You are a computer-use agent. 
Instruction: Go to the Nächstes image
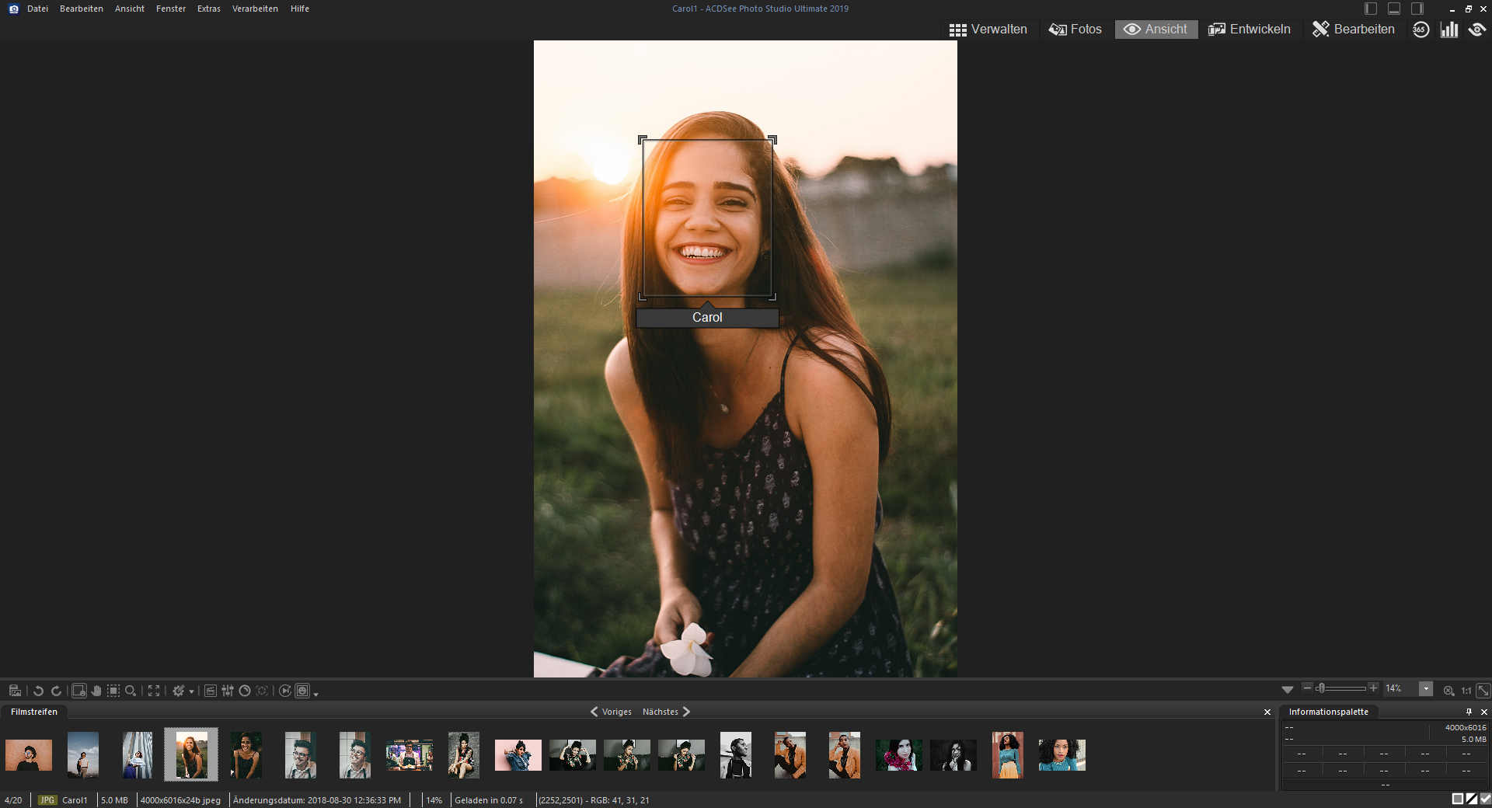click(x=666, y=712)
